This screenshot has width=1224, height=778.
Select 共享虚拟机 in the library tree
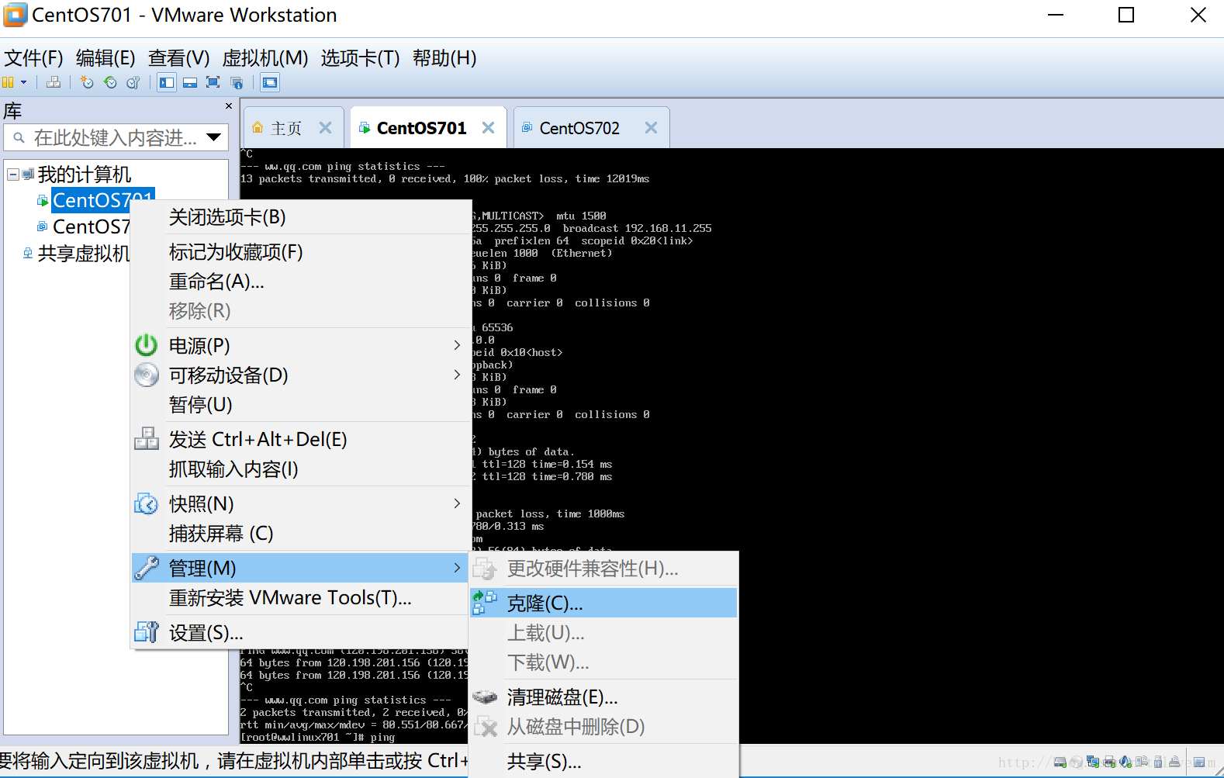84,253
